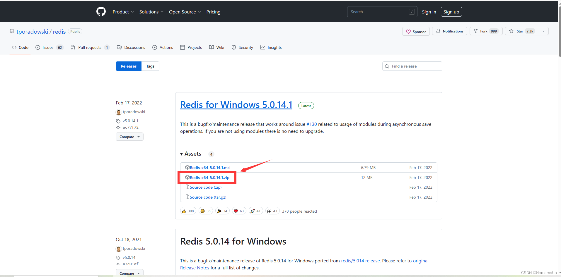Open the Insights tab
This screenshot has width=561, height=277.
pos(271,47)
